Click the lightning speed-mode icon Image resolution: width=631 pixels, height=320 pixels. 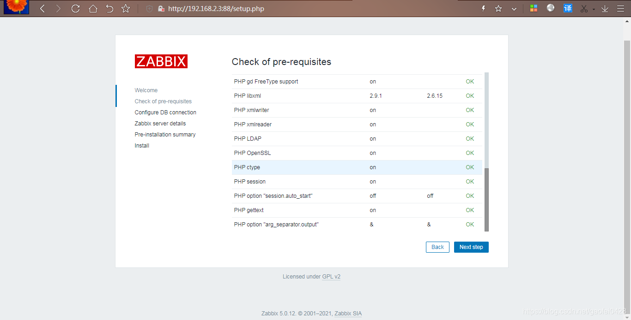coord(483,8)
